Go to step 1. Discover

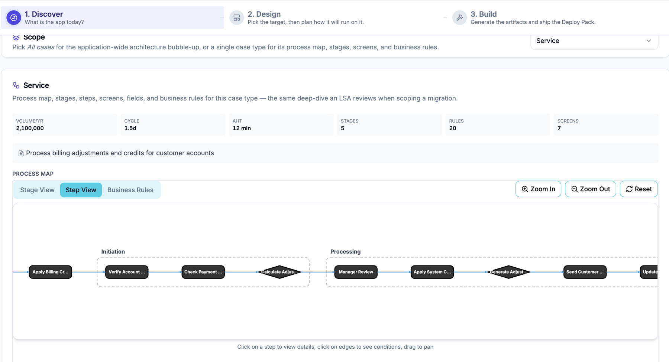[113, 17]
